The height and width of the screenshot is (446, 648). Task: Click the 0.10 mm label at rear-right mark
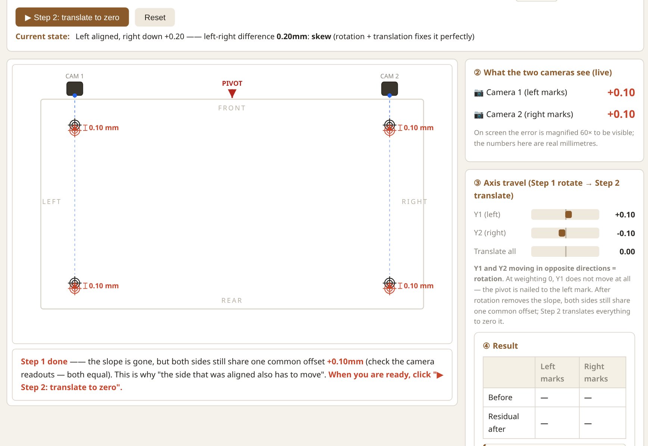click(419, 286)
